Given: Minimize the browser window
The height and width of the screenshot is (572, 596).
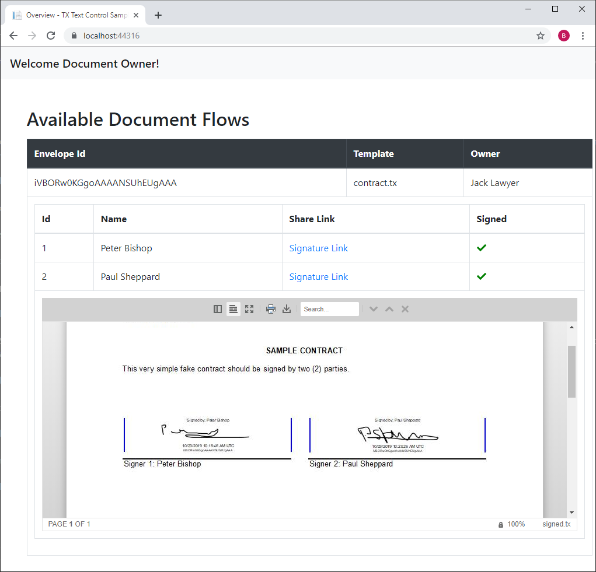Looking at the screenshot, I should (528, 9).
